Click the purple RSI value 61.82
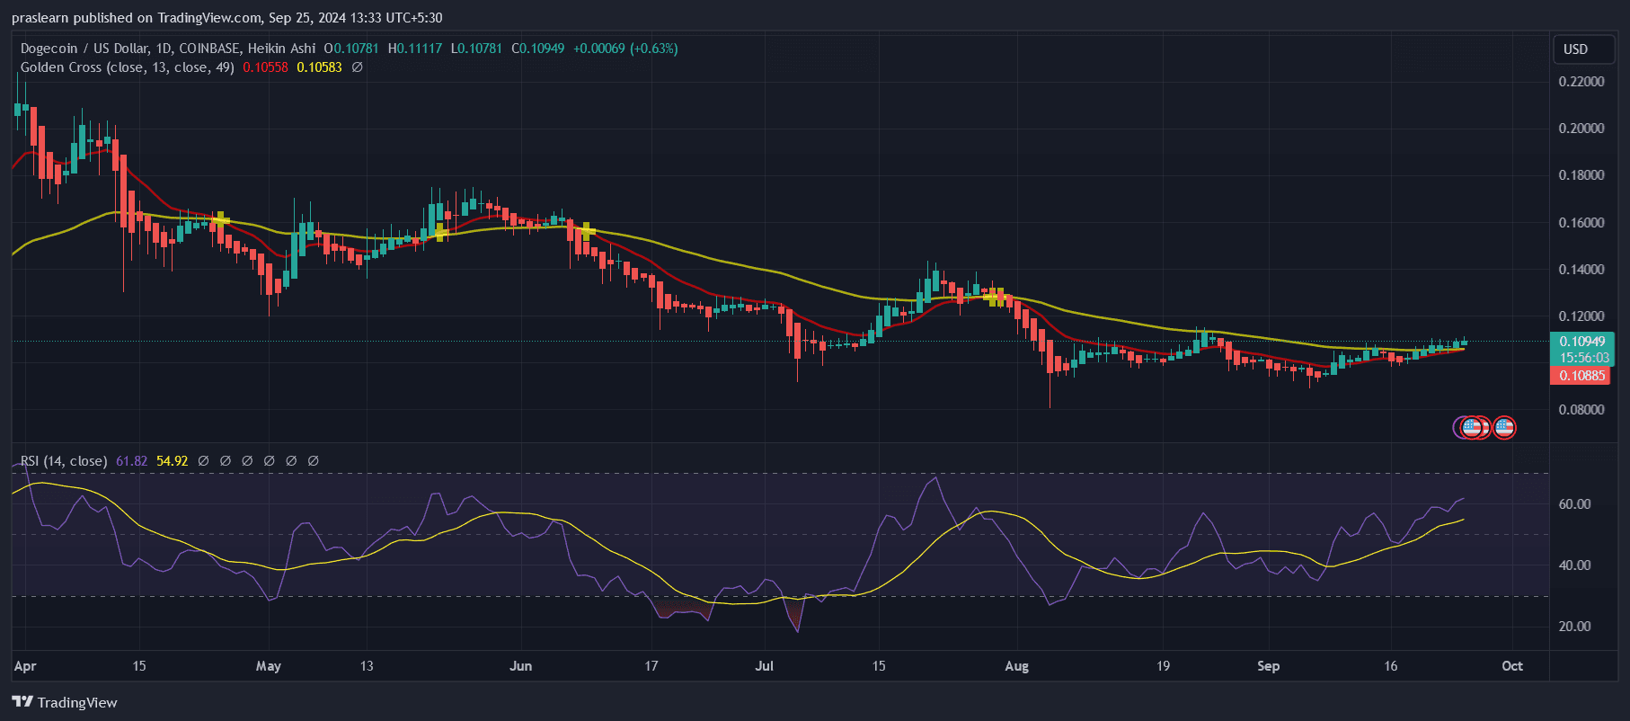 [x=131, y=461]
